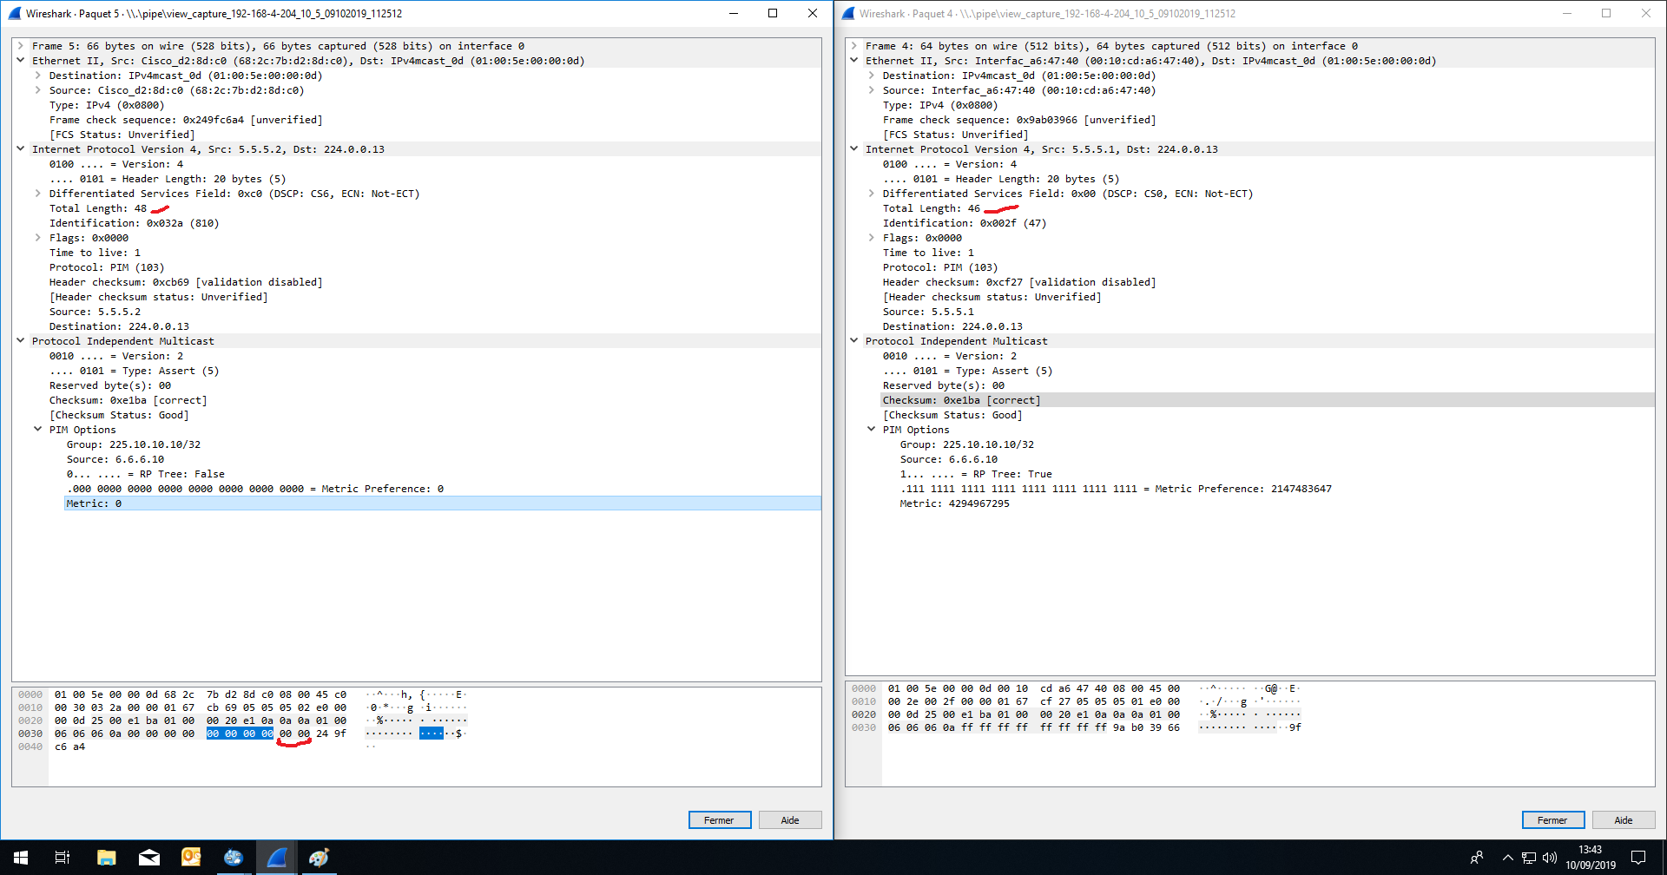Expand Flags: 0x0000 in the Paquet 4 window

pyautogui.click(x=871, y=238)
